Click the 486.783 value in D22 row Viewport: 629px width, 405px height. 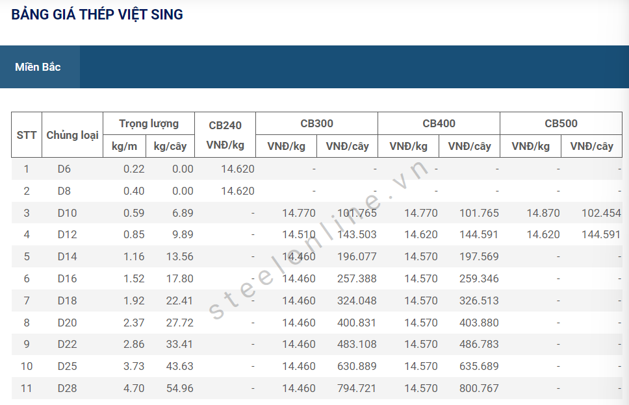(x=479, y=344)
